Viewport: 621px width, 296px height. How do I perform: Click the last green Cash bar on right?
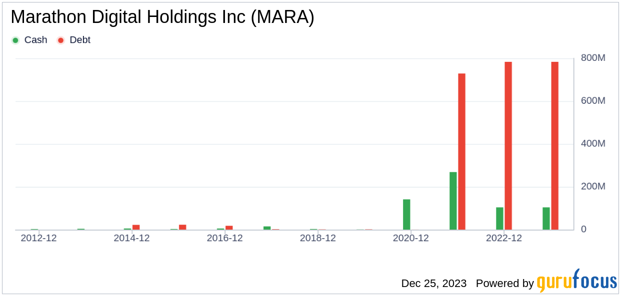click(x=546, y=219)
